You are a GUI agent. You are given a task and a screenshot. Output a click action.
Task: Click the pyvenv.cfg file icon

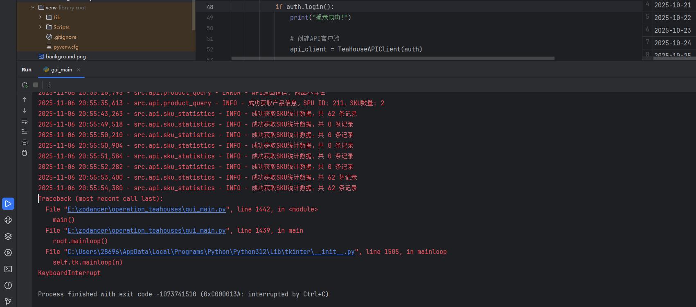(x=49, y=47)
